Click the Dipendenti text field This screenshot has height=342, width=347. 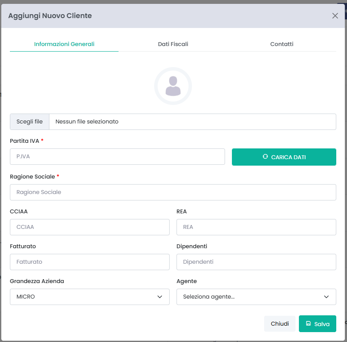(x=256, y=262)
